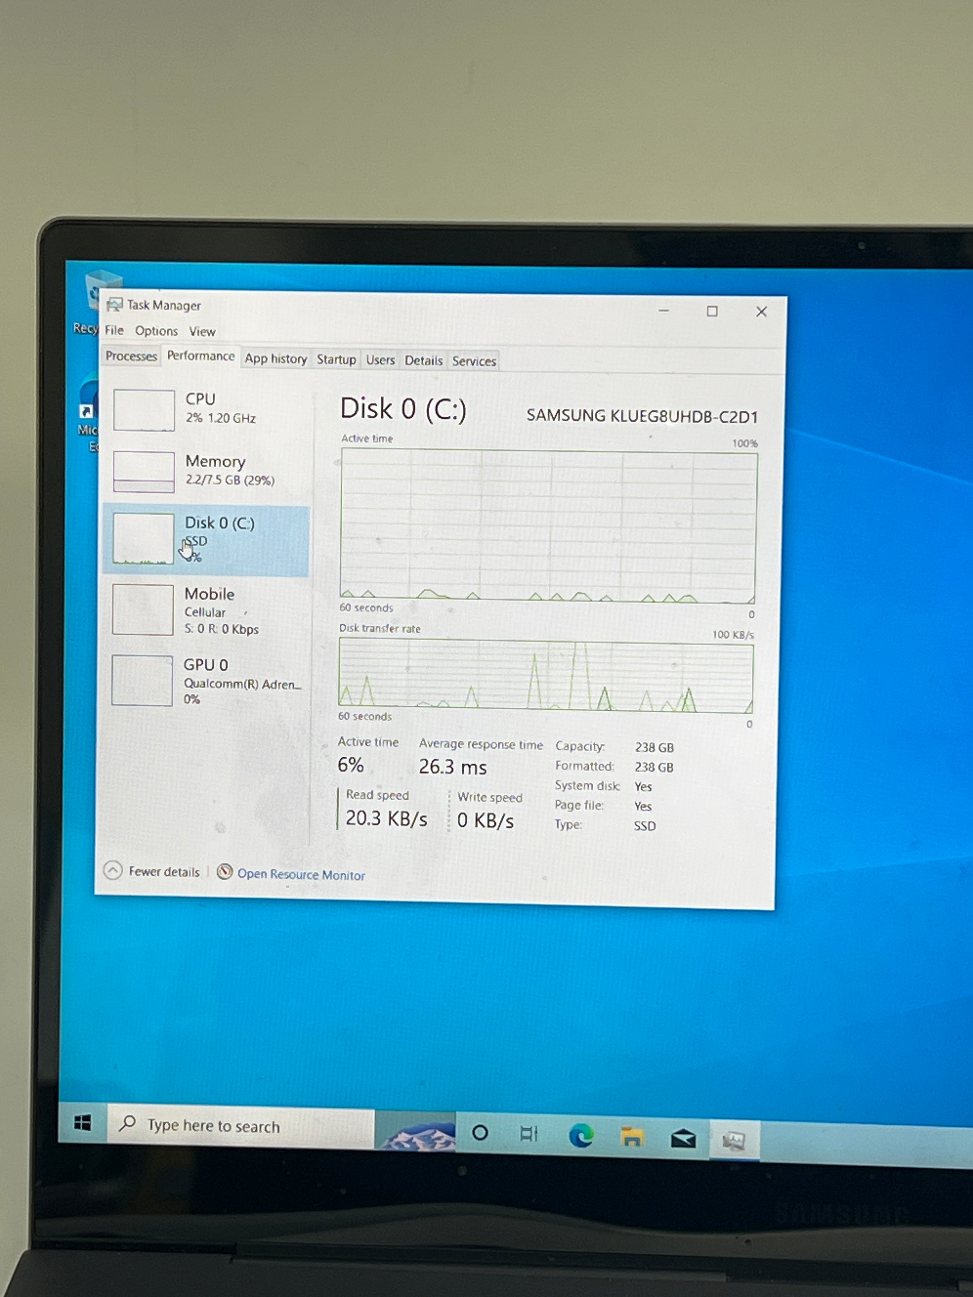Image resolution: width=973 pixels, height=1297 pixels.
Task: Click the SAMSUNG KLUEG8UHDB-C2D1 model text
Action: click(x=642, y=416)
